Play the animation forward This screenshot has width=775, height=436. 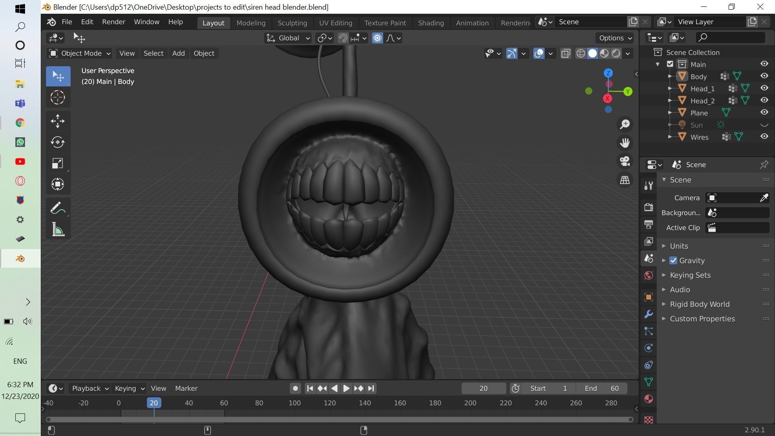click(x=346, y=388)
